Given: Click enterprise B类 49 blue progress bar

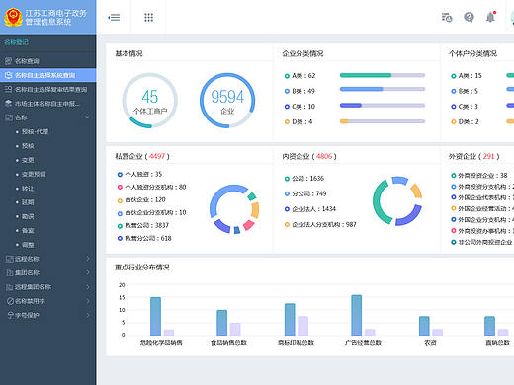Looking at the screenshot, I should (x=383, y=89).
